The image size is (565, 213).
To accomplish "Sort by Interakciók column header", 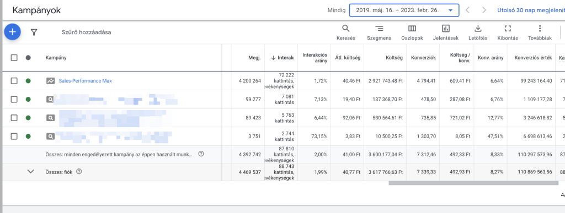I will 283,57.
